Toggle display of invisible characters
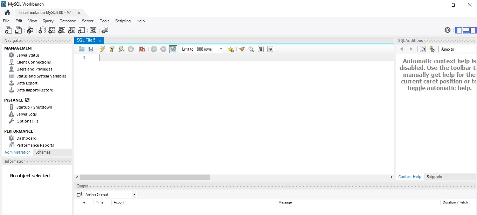 260,49
